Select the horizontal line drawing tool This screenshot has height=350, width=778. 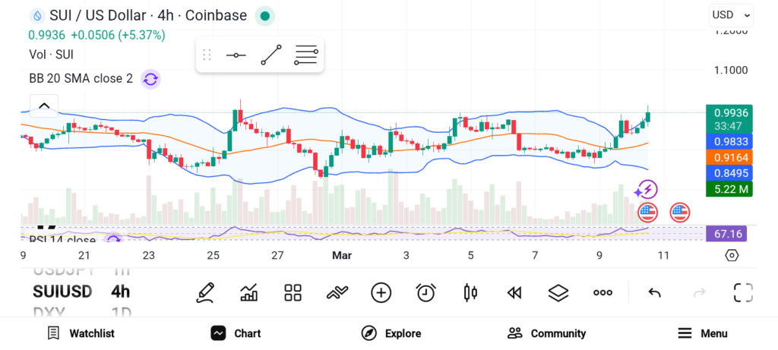click(x=236, y=55)
